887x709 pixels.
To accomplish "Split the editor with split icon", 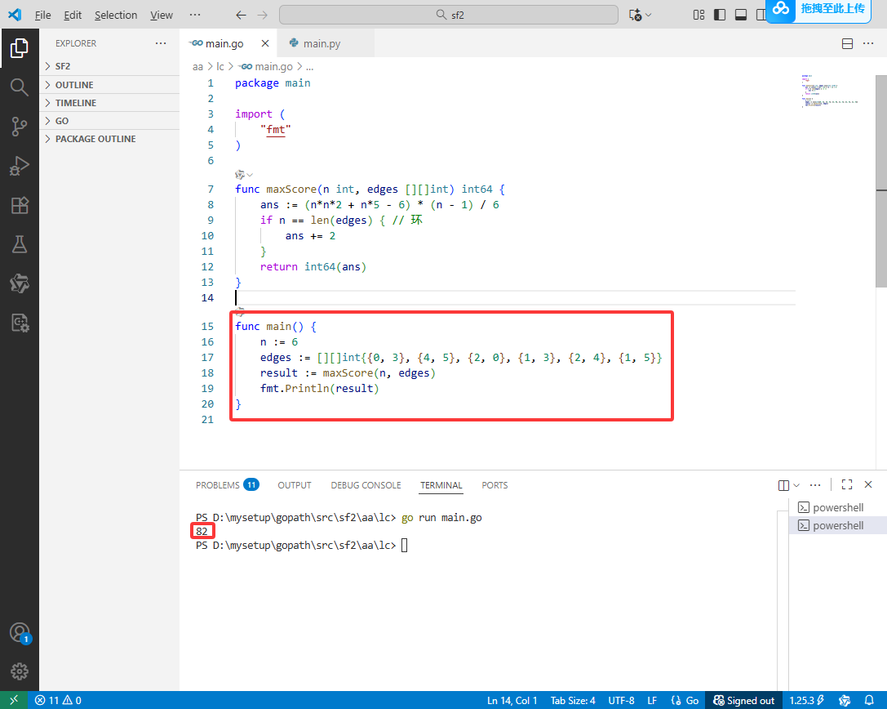I will click(847, 43).
